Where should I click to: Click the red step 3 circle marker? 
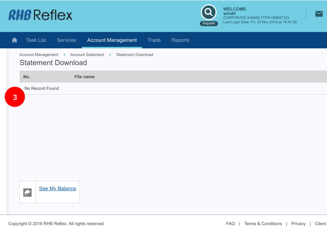pos(15,97)
